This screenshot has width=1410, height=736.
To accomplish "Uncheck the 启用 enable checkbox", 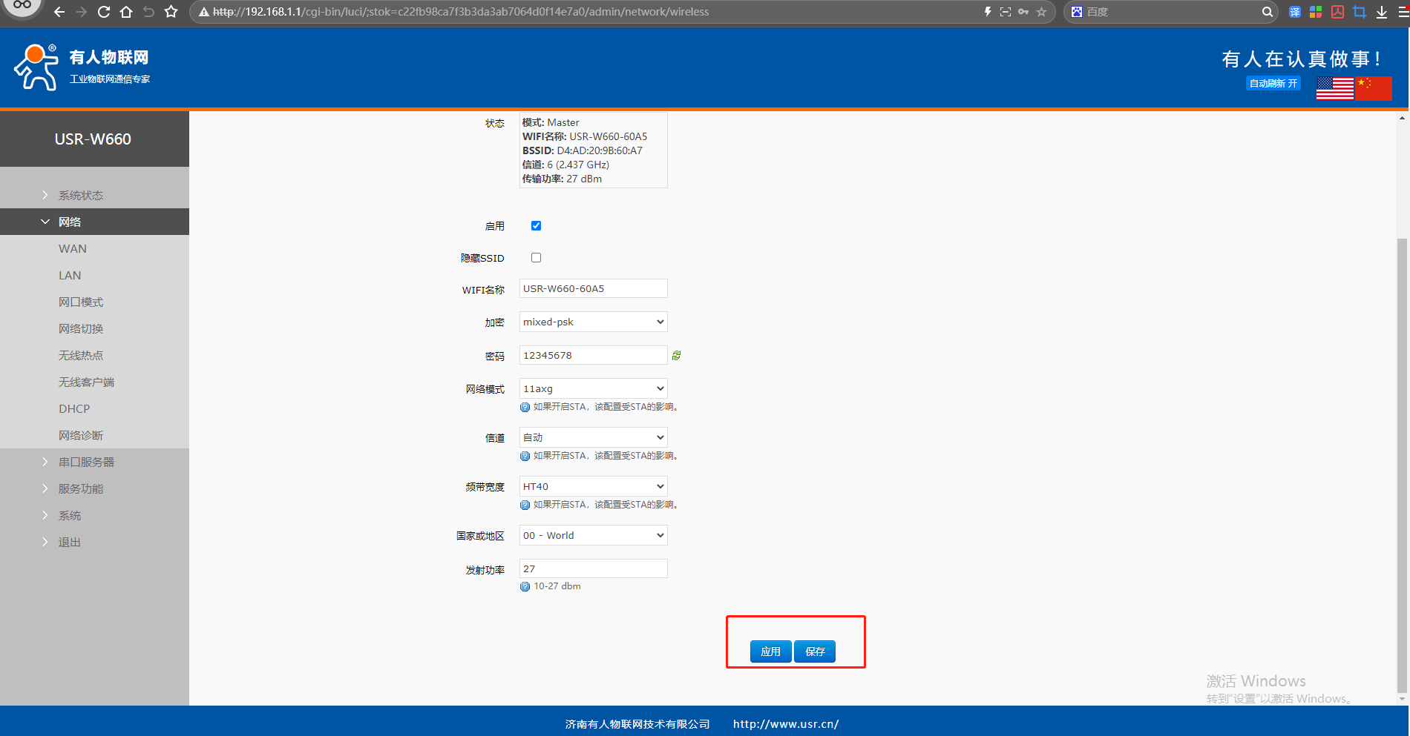I will pyautogui.click(x=536, y=226).
